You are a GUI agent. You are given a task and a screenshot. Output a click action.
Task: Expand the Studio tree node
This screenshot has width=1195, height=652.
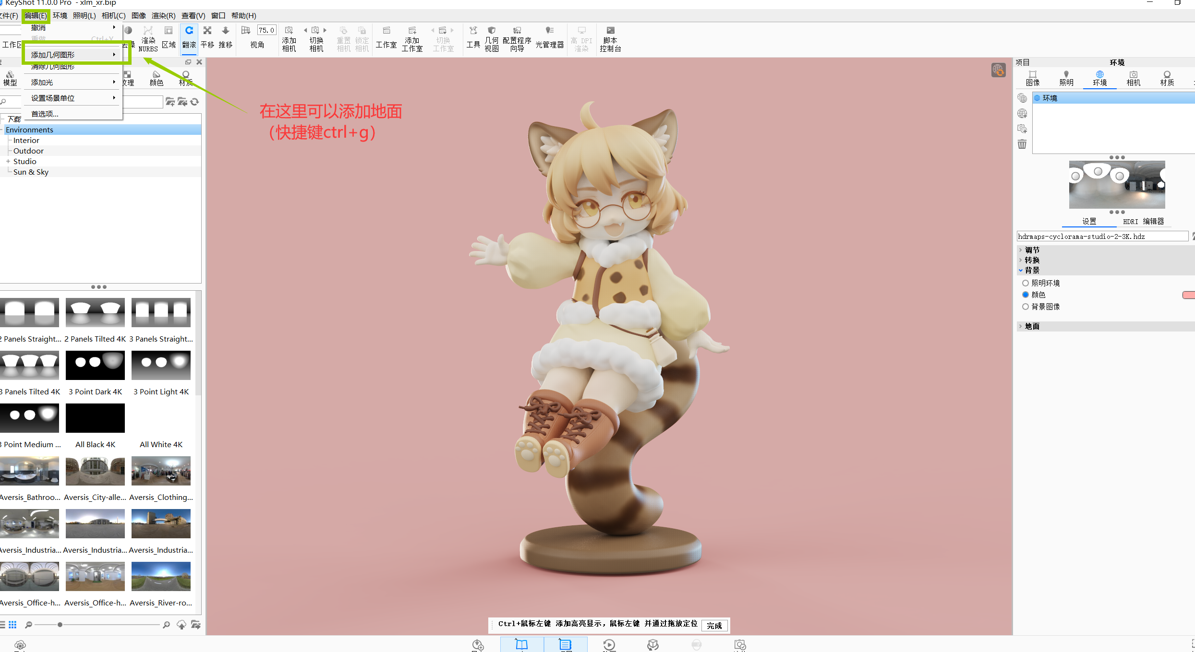pos(8,161)
